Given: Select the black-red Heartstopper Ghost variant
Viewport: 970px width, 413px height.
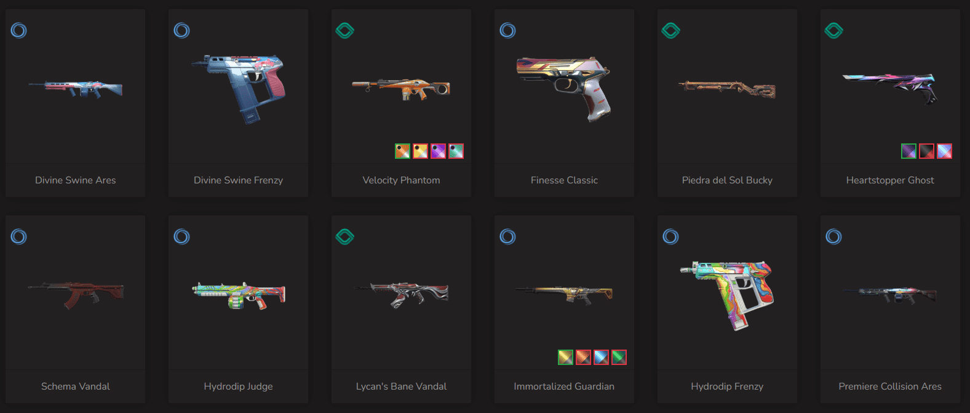Looking at the screenshot, I should click(x=927, y=151).
